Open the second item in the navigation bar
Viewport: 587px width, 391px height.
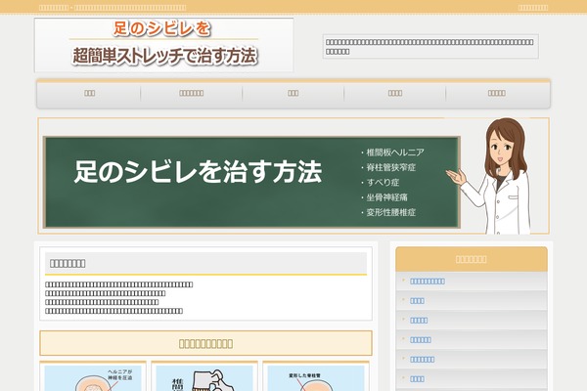click(x=192, y=93)
